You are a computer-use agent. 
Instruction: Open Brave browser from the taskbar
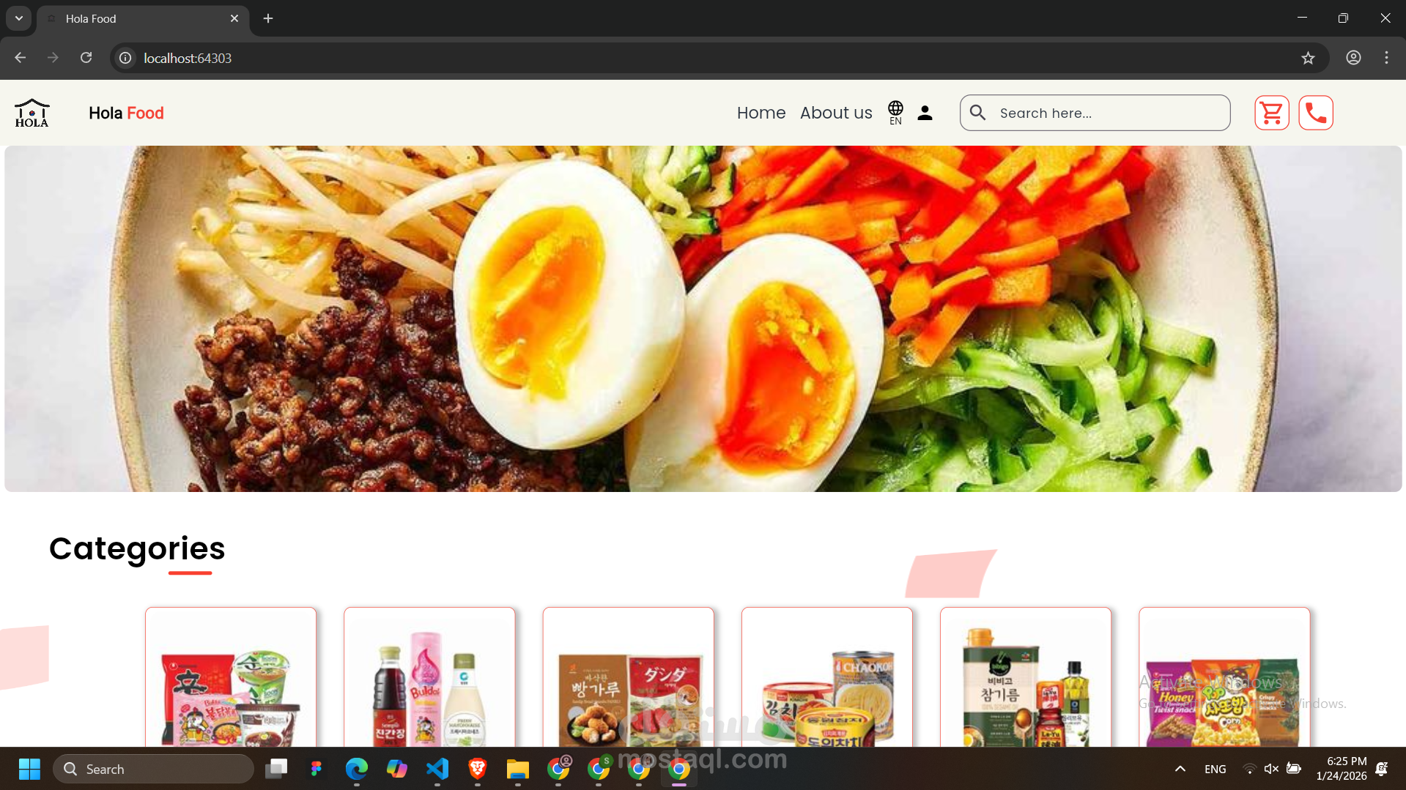(478, 769)
